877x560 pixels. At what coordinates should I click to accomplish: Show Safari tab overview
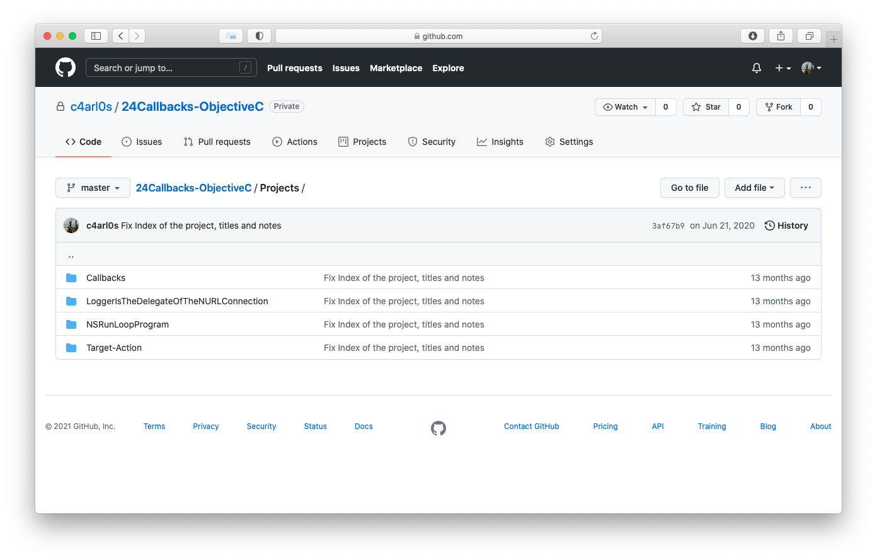[810, 36]
